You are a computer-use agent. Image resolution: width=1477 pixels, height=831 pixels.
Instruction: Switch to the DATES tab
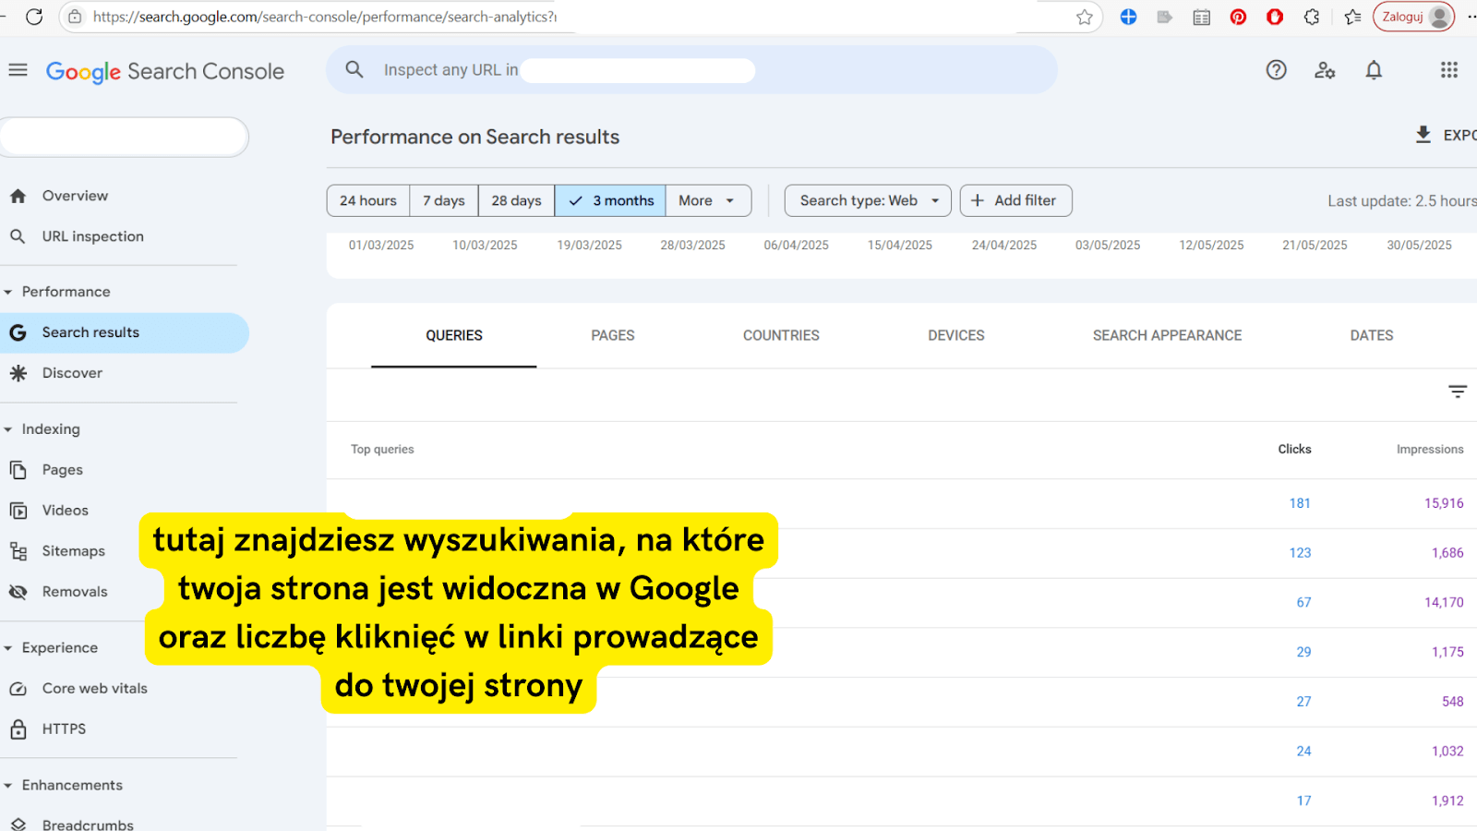click(x=1372, y=336)
